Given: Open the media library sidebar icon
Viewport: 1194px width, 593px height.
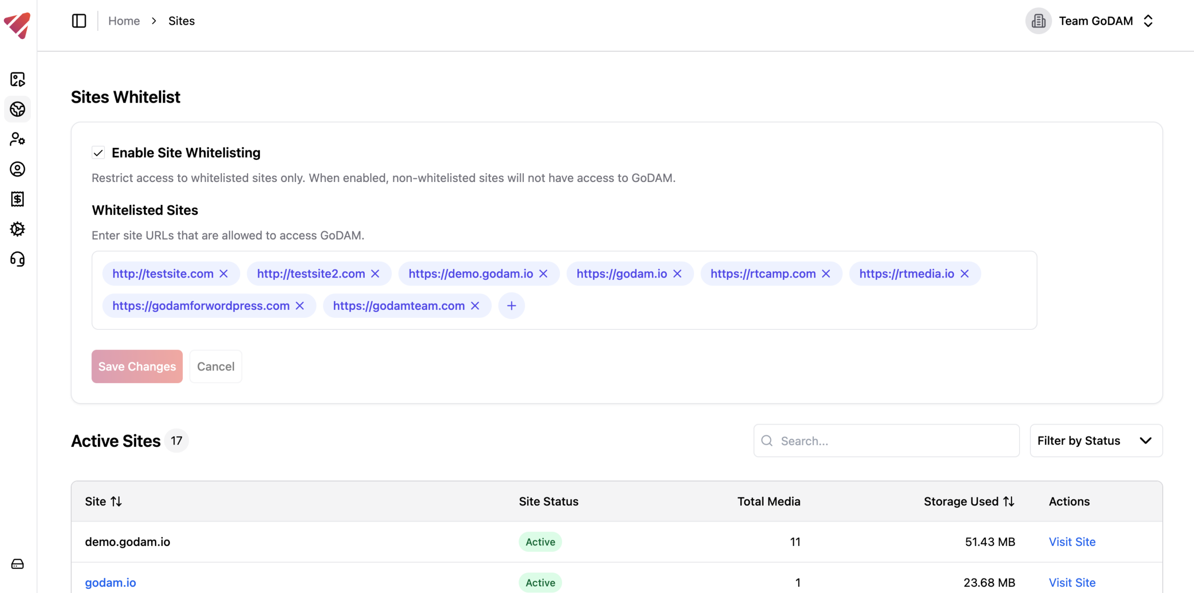Looking at the screenshot, I should [x=17, y=79].
